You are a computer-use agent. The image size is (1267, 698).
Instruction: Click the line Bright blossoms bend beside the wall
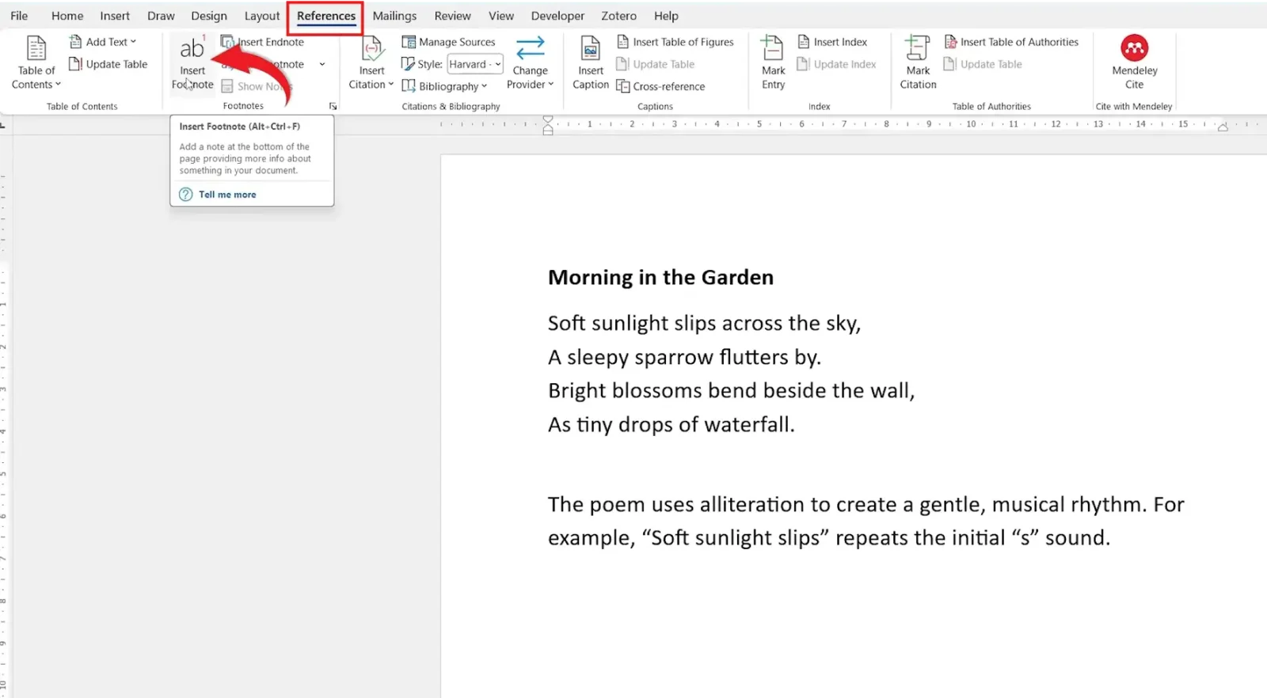pos(731,391)
